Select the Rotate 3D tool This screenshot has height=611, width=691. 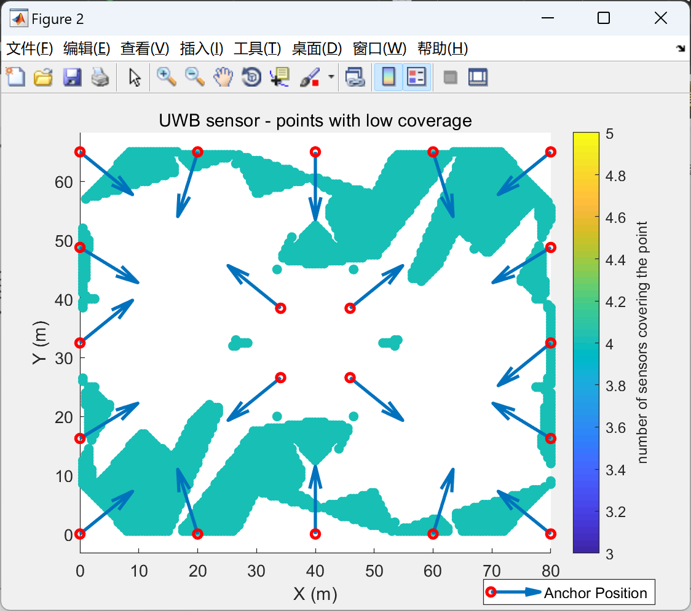pyautogui.click(x=251, y=77)
